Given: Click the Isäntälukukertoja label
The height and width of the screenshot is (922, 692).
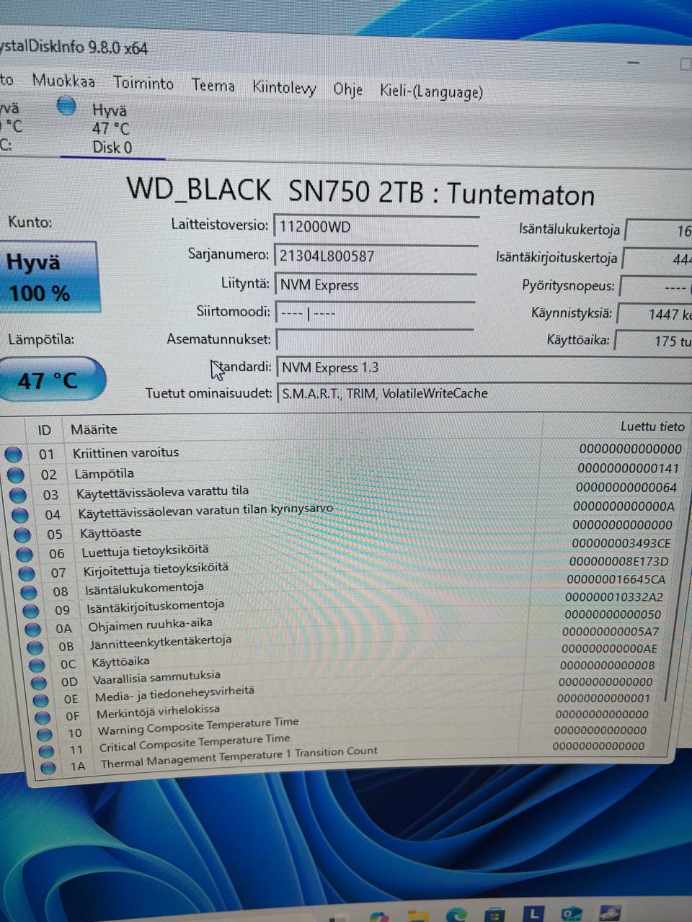Looking at the screenshot, I should point(569,230).
